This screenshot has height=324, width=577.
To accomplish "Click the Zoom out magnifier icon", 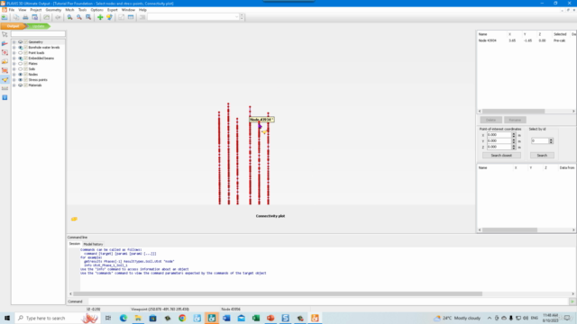I will point(79,17).
